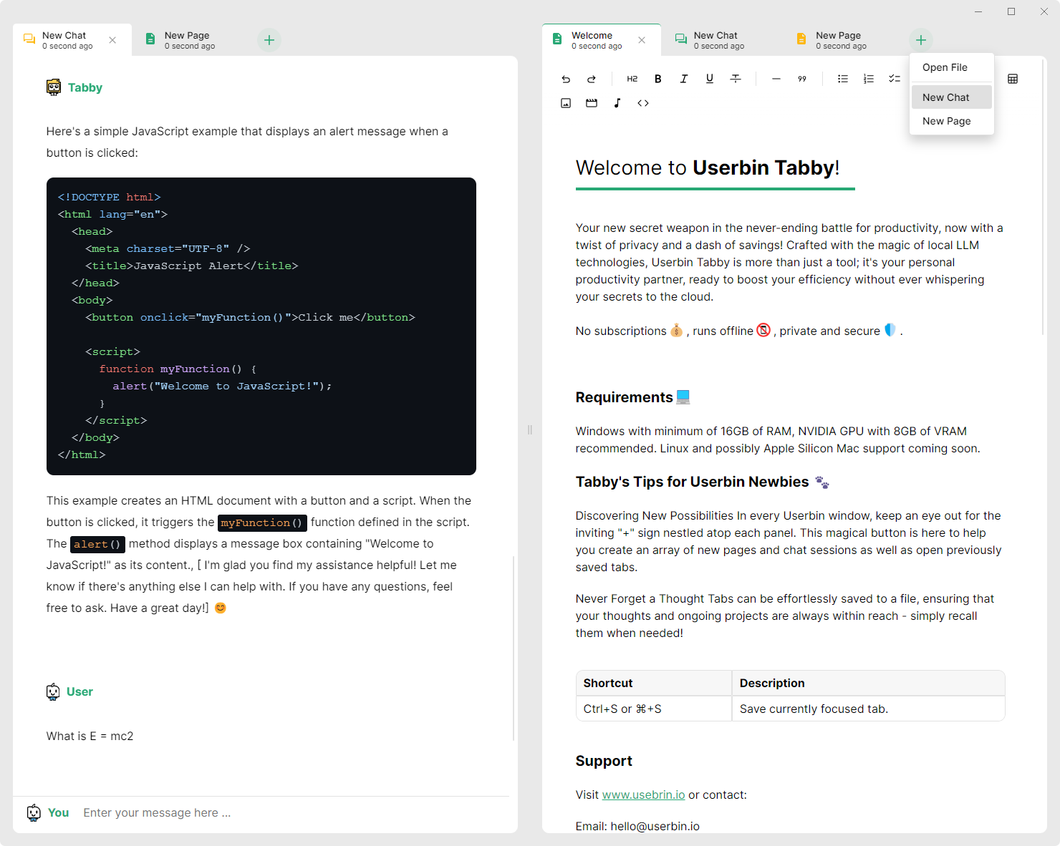Viewport: 1060px width, 846px height.
Task: Click the chat panel vertical scrollbar
Action: [x=514, y=648]
